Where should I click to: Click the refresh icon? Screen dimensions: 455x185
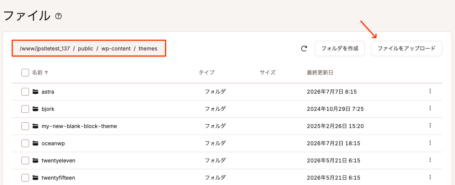(304, 49)
